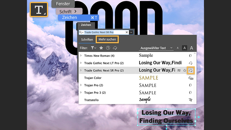Switch to the Schriften tab
Screen dimensions: 231x130
[x=87, y=40]
